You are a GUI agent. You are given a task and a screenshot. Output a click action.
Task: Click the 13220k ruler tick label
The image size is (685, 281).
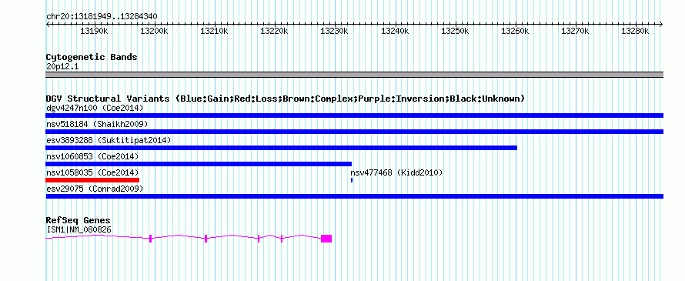coord(275,32)
